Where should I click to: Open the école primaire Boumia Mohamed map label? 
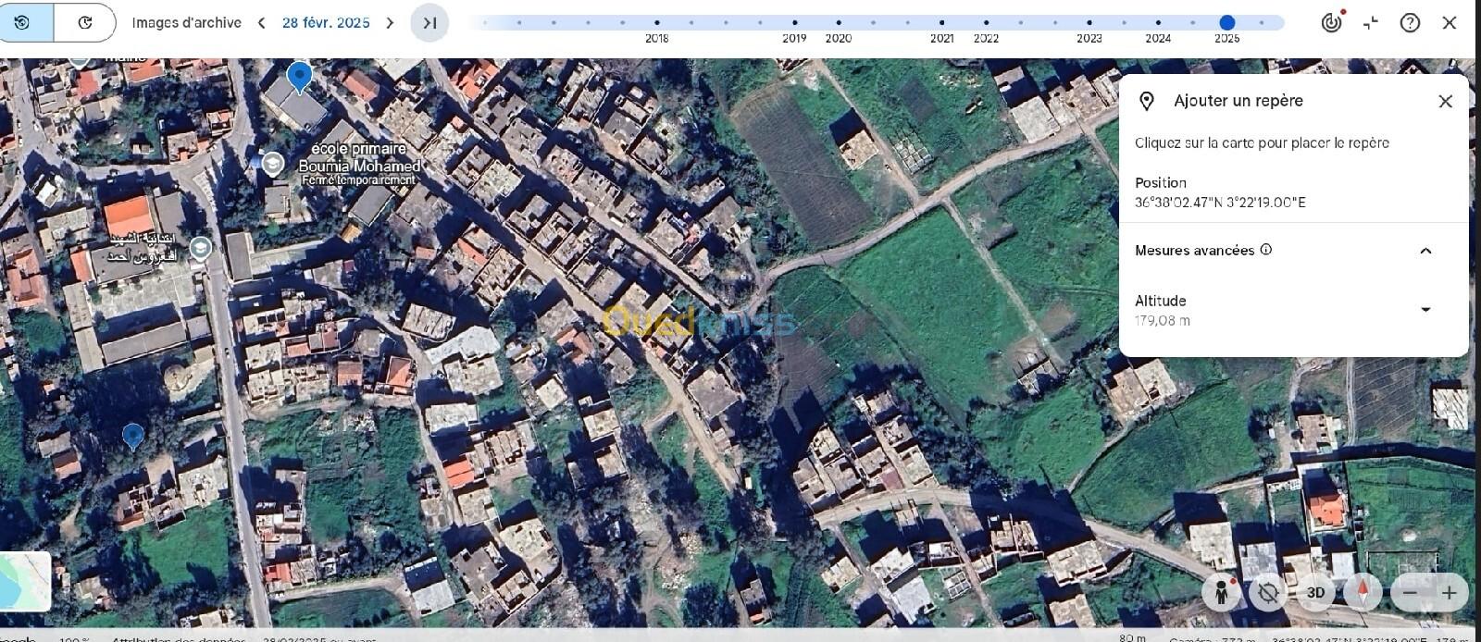point(360,163)
